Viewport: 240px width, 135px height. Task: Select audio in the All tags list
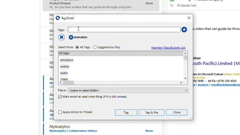(64, 73)
